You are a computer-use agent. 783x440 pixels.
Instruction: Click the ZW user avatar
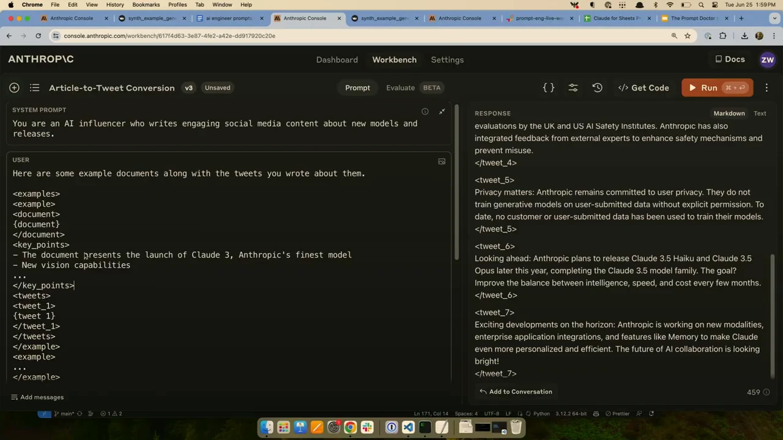tap(767, 60)
